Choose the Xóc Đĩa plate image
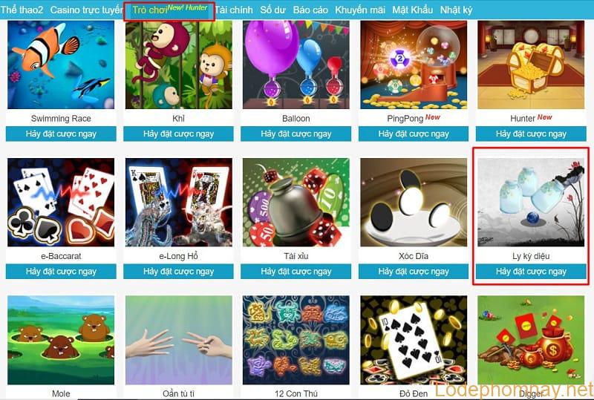This screenshot has height=400, width=594. (x=414, y=203)
